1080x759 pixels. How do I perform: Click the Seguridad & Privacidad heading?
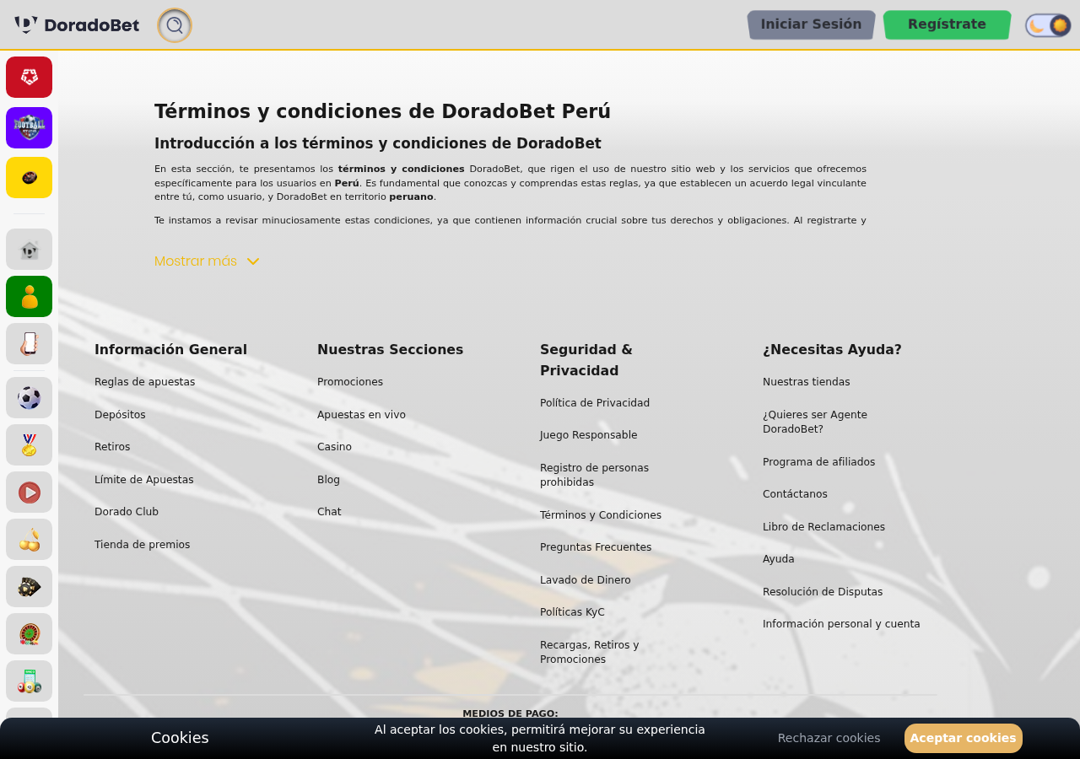pos(586,360)
